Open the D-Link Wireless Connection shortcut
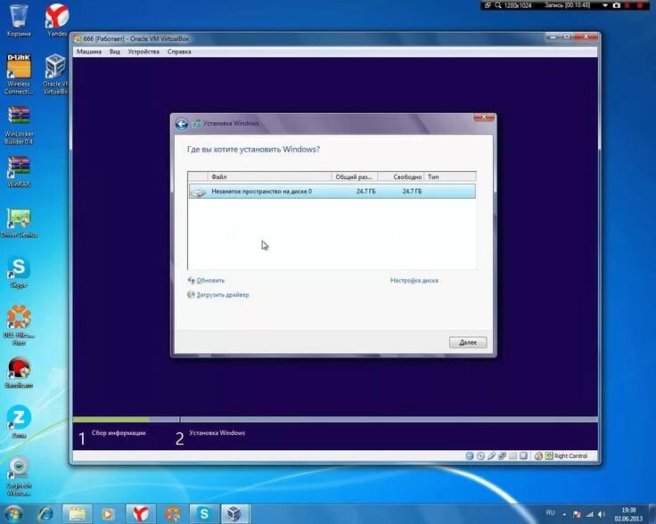 point(19,75)
